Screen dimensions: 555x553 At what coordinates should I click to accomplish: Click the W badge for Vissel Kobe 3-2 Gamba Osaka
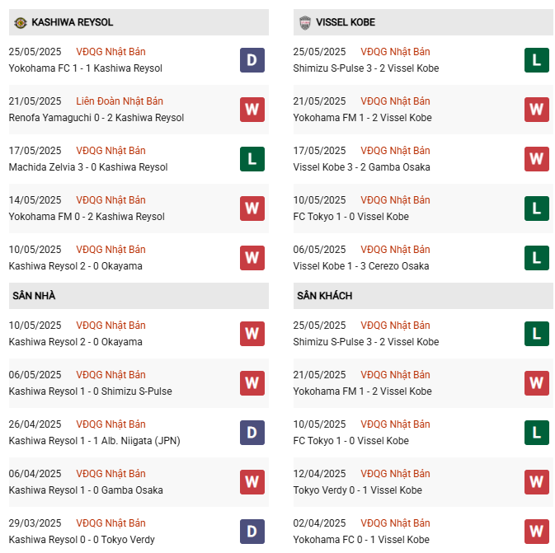click(x=537, y=159)
